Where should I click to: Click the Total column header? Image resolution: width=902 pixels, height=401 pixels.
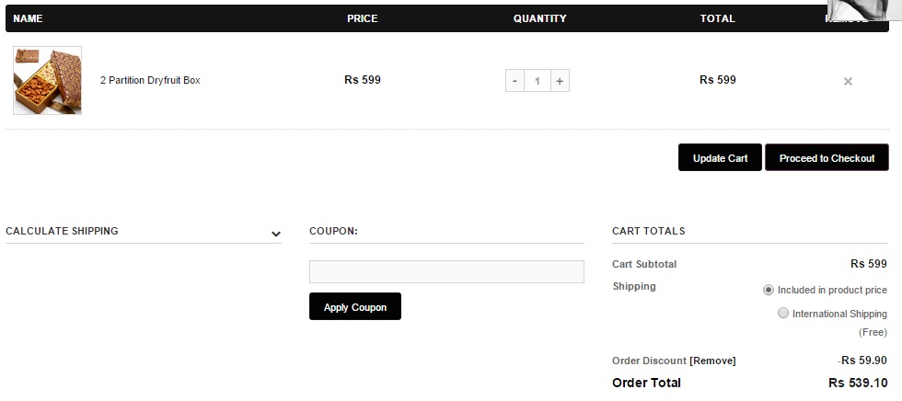click(x=717, y=18)
